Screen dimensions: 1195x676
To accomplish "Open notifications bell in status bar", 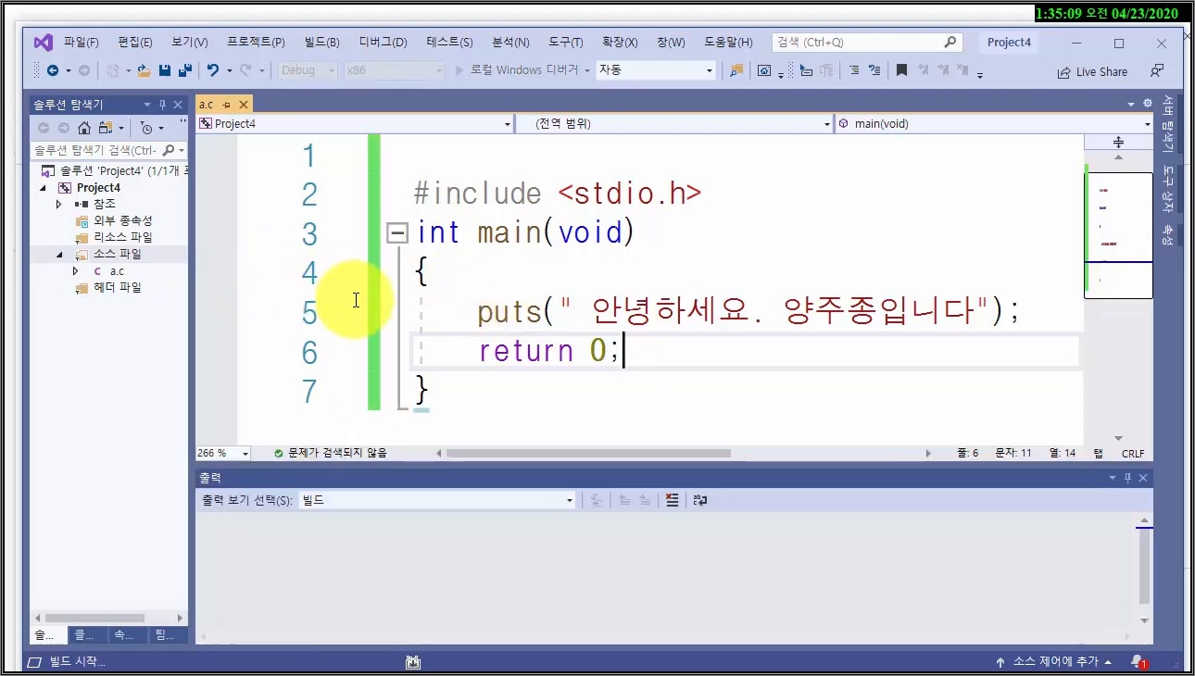I will pyautogui.click(x=1138, y=661).
